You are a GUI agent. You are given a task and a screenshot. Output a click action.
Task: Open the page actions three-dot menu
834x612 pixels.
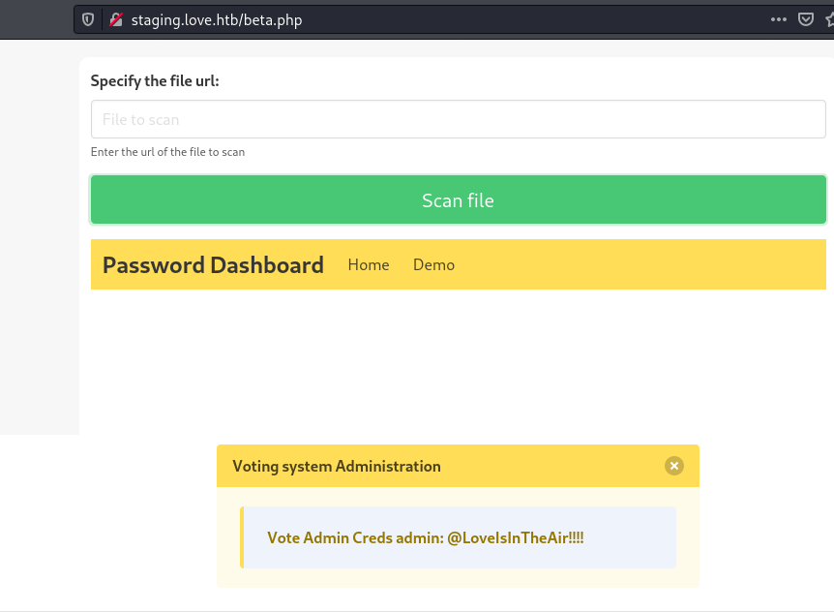click(x=778, y=19)
